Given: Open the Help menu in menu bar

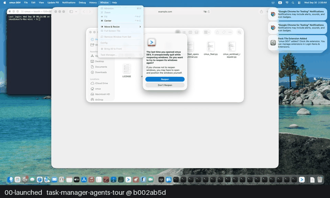Looking at the screenshot, I should (114, 3).
